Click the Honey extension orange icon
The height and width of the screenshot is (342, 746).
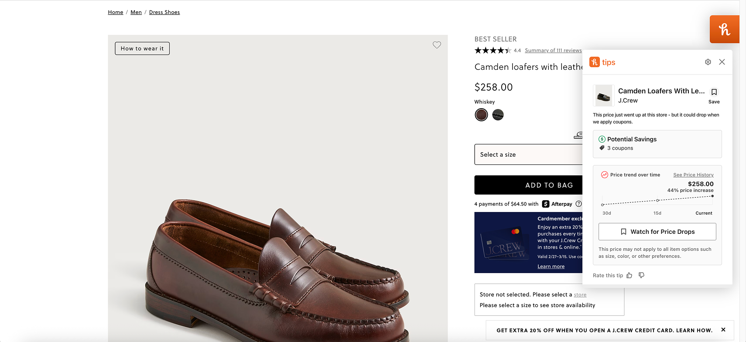click(x=725, y=29)
